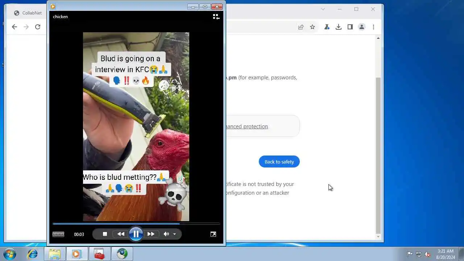This screenshot has width=464, height=261.
Task: Share this page from Chrome address bar
Action: point(301,27)
